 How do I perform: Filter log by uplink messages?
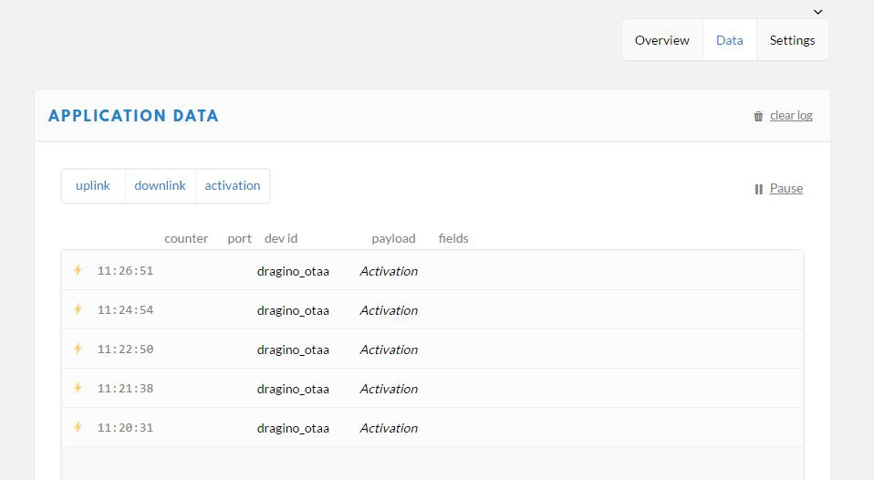coord(93,185)
